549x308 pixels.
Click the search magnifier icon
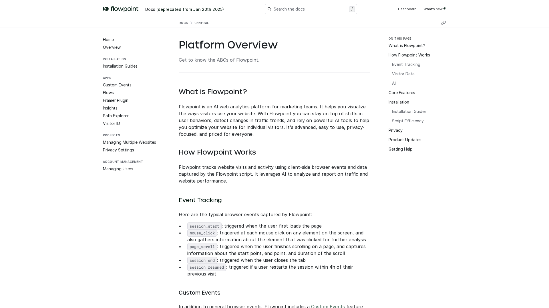[269, 9]
